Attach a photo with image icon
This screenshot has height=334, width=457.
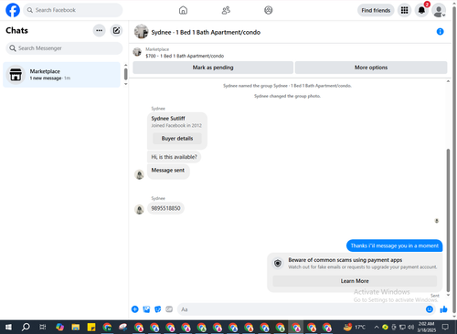click(146, 309)
